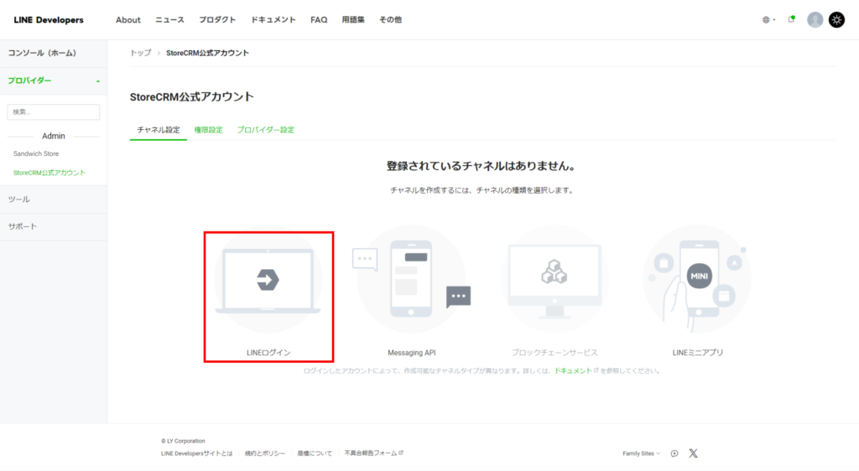
Task: Open the notifications bell icon
Action: 791,19
